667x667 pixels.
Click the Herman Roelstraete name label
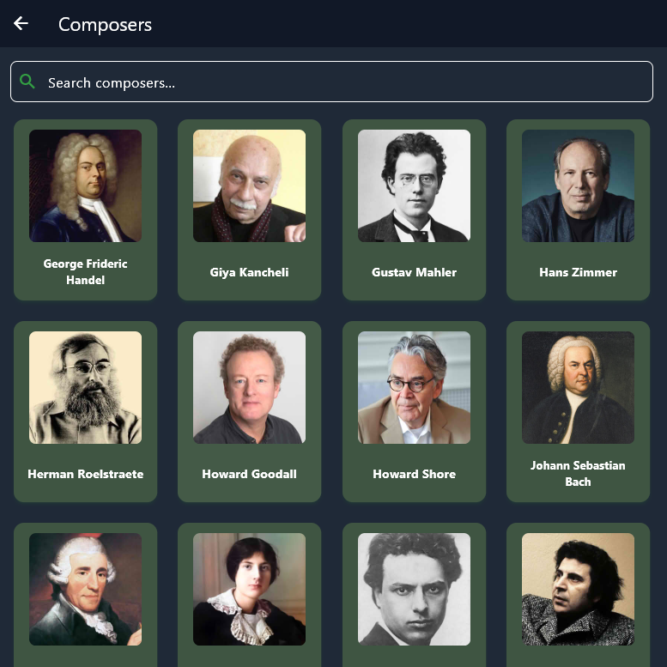(86, 474)
